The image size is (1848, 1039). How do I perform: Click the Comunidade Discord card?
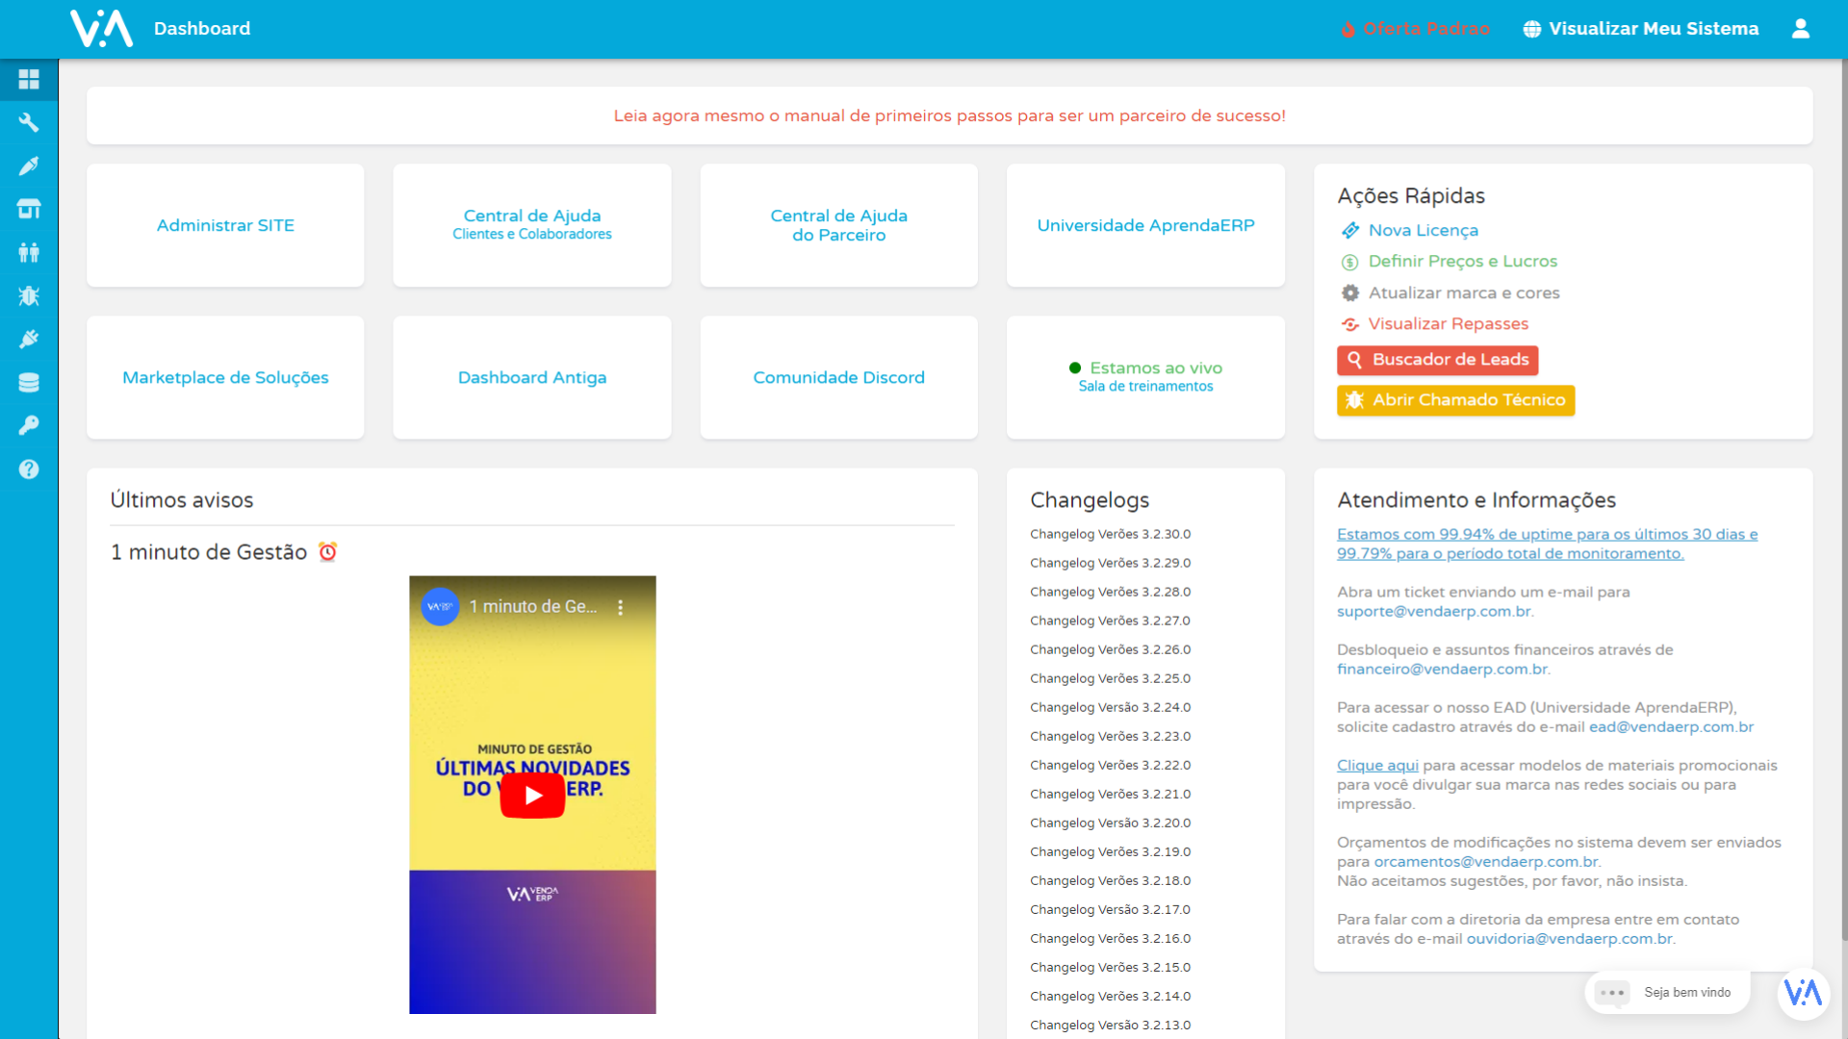tap(838, 377)
